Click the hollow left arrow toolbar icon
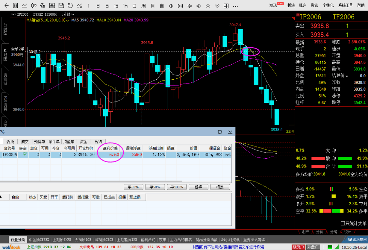The height and width of the screenshot is (250, 368). 189,6
